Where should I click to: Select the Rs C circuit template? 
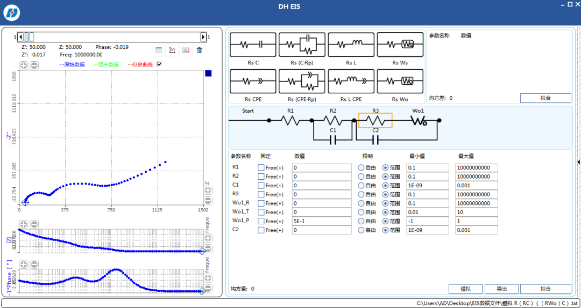point(253,45)
